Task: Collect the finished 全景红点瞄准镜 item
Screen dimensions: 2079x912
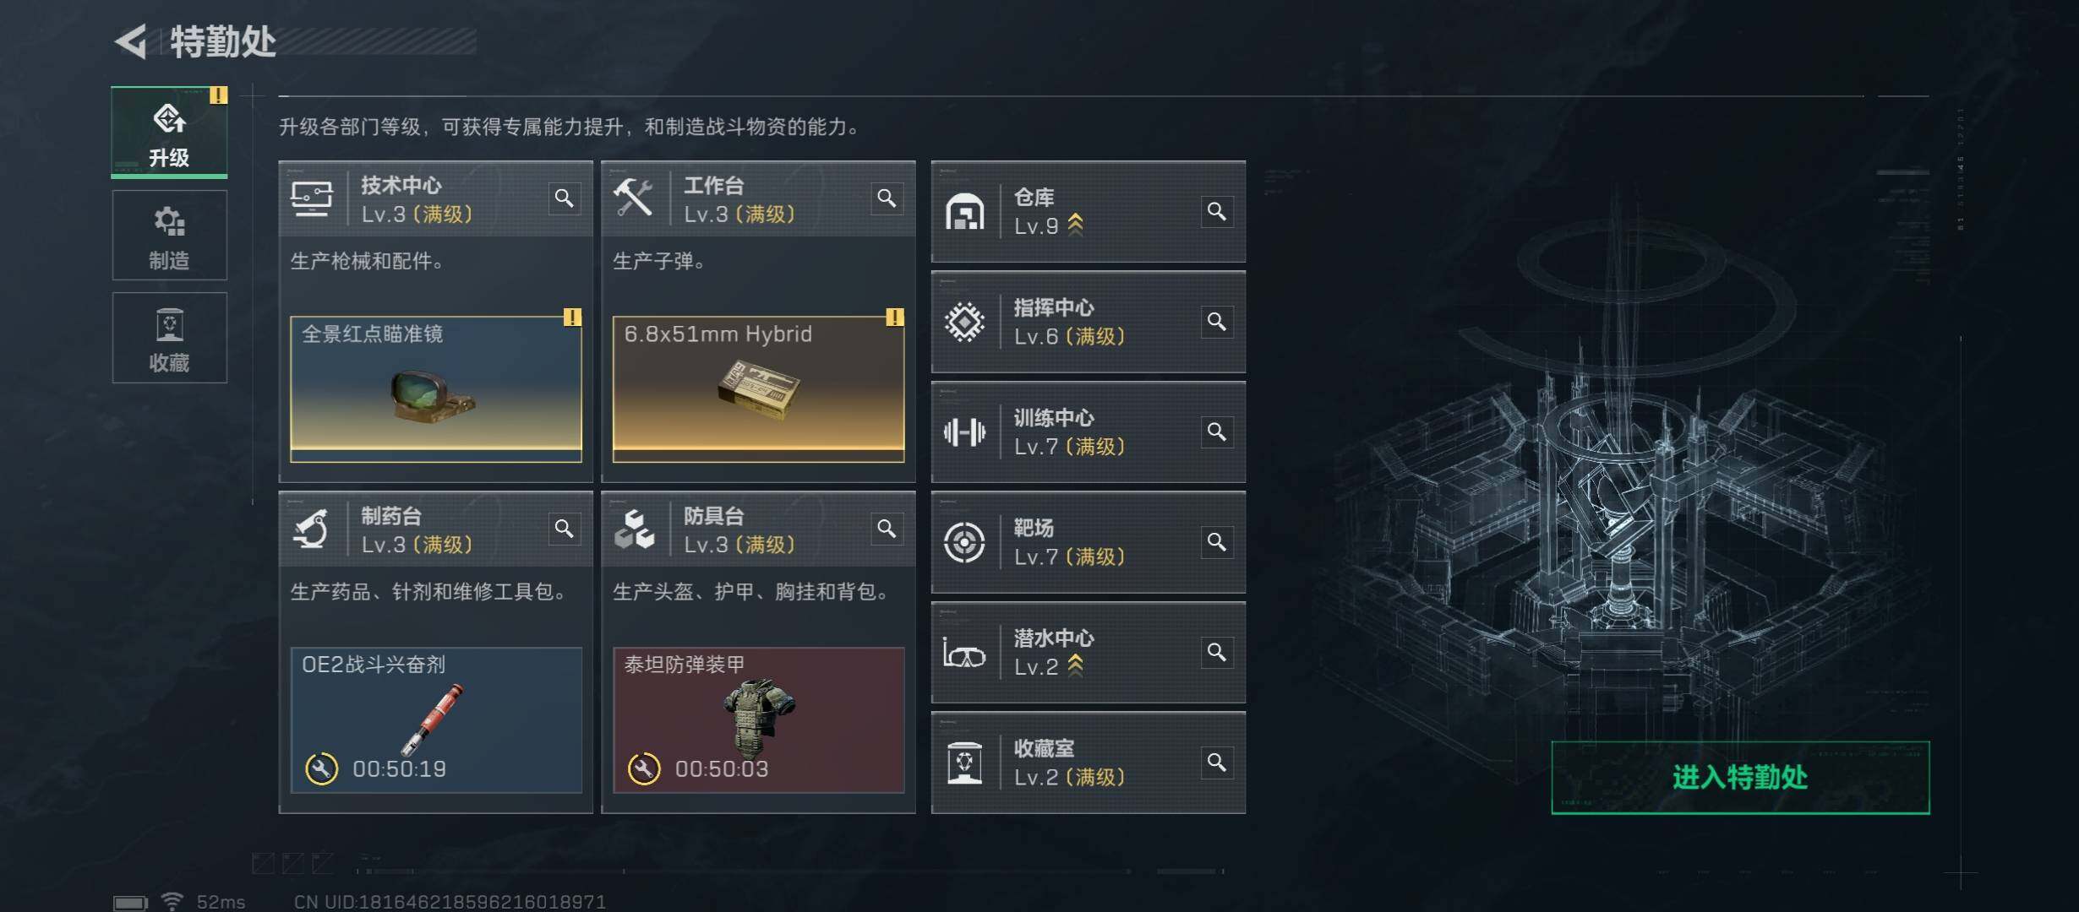Action: pyautogui.click(x=436, y=388)
